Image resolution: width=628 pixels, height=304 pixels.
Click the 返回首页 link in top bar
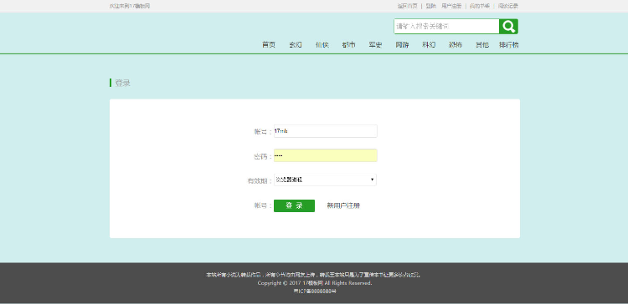[x=407, y=6]
